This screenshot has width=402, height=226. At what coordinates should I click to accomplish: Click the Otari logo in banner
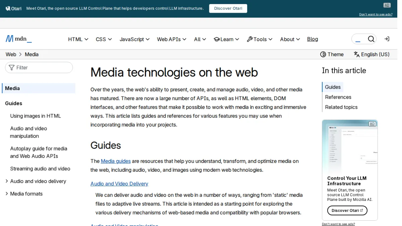tap(14, 8)
